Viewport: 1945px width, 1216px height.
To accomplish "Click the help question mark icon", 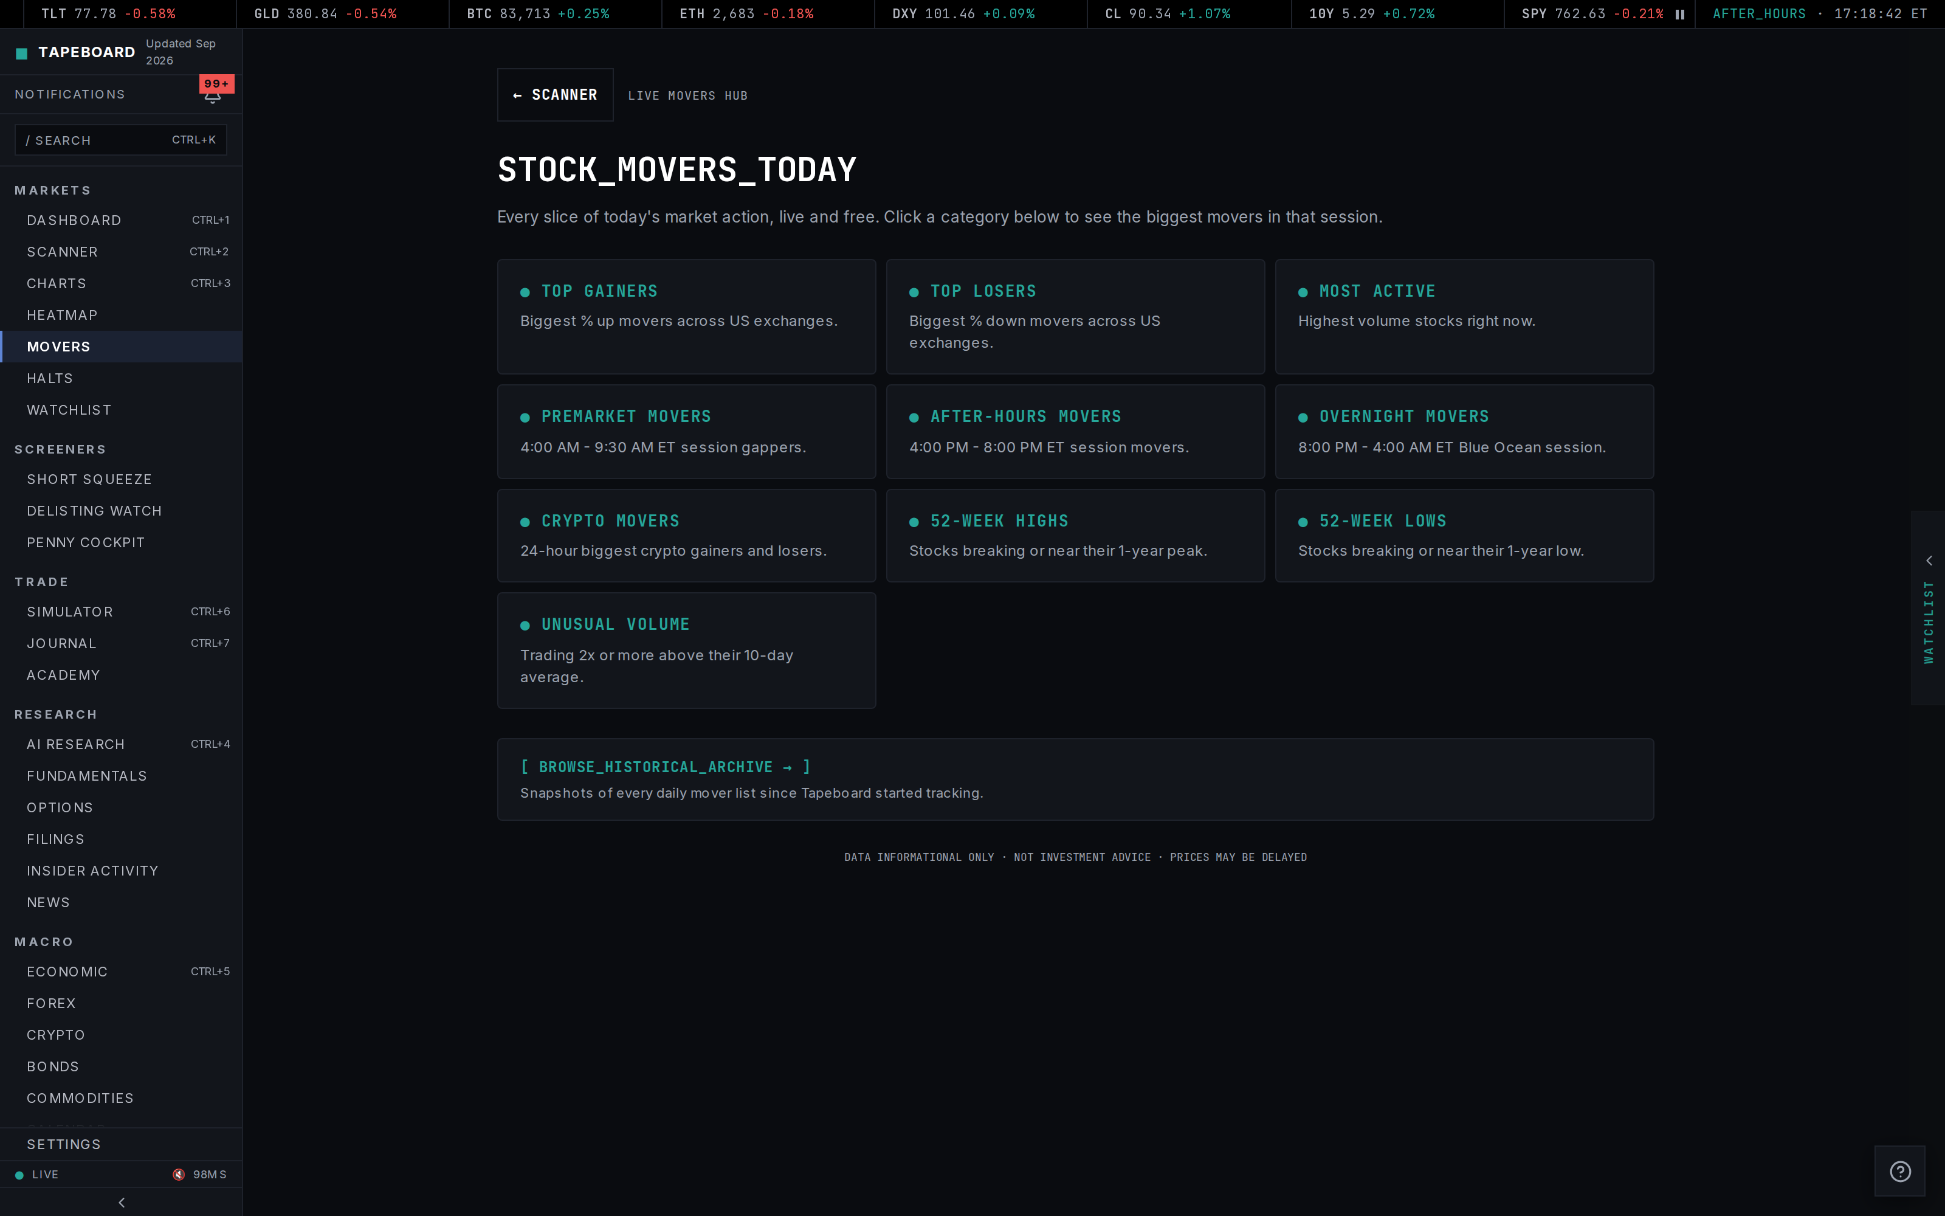I will [x=1900, y=1171].
